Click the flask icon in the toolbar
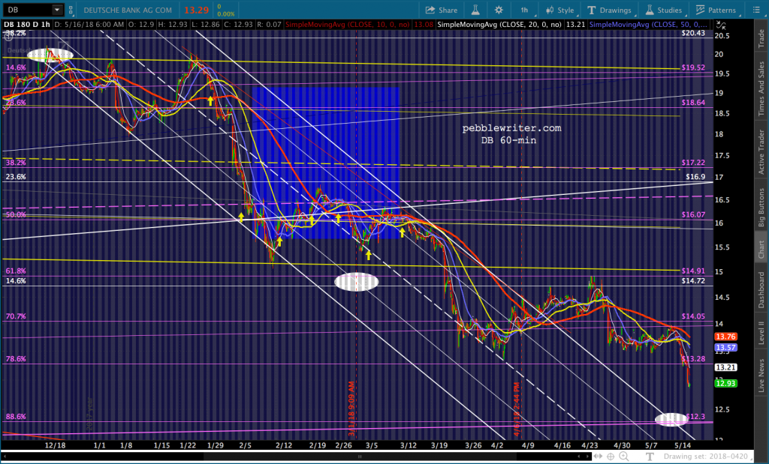The height and width of the screenshot is (464, 769). 475,10
